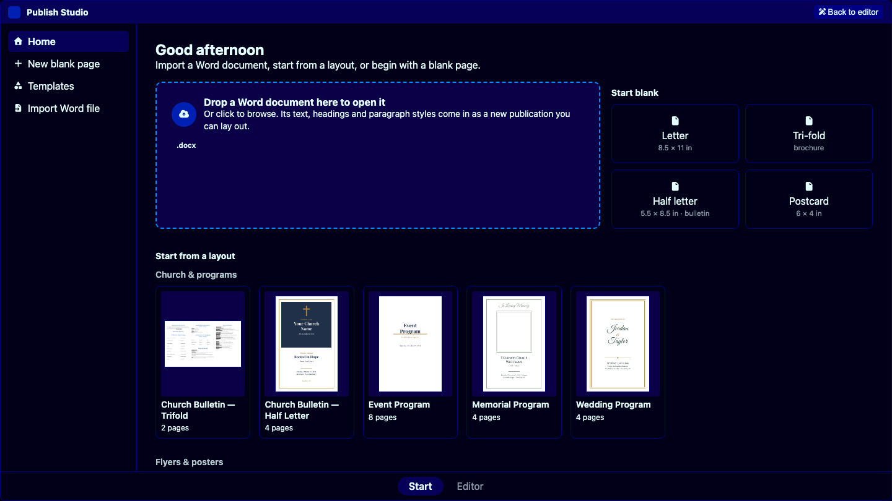Choose the Memorial Program layout thumbnail

point(514,344)
